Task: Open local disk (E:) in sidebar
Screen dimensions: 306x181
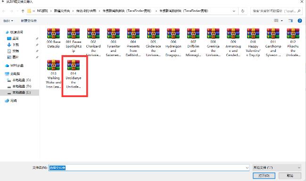Action: pyautogui.click(x=19, y=92)
